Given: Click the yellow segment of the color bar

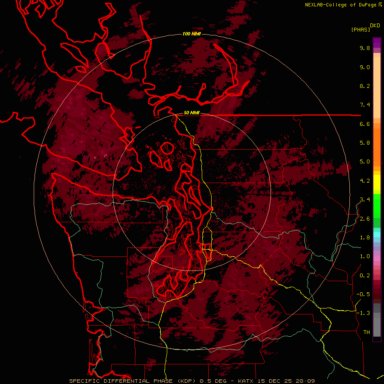Looking at the screenshot, I should tap(377, 183).
